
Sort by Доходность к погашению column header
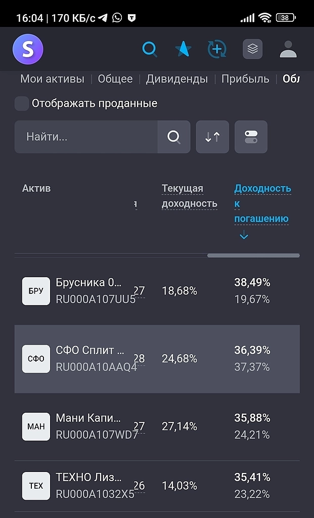(x=262, y=203)
